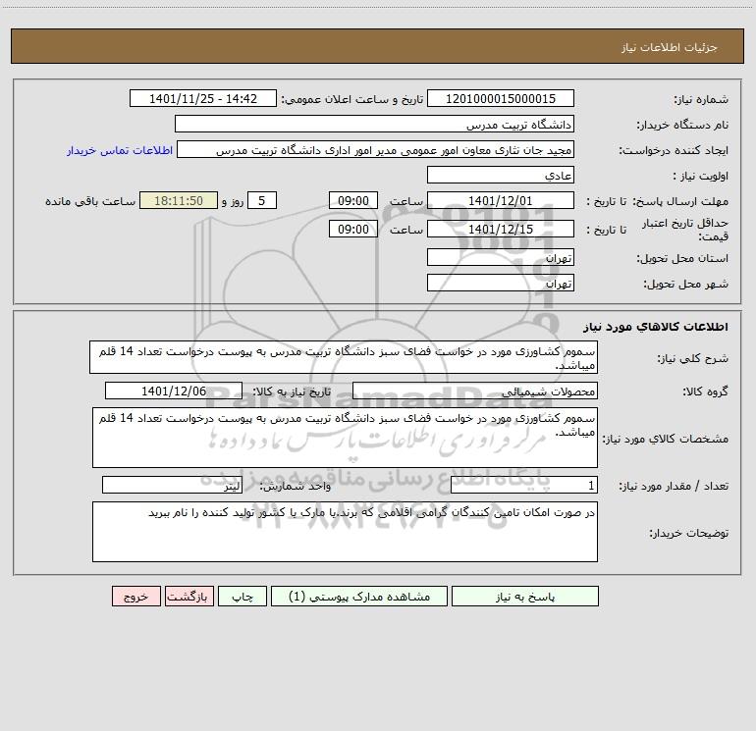Screen dimensions: 756x731
Task: Click the شرح کلی نیاز description box
Action: [x=344, y=357]
